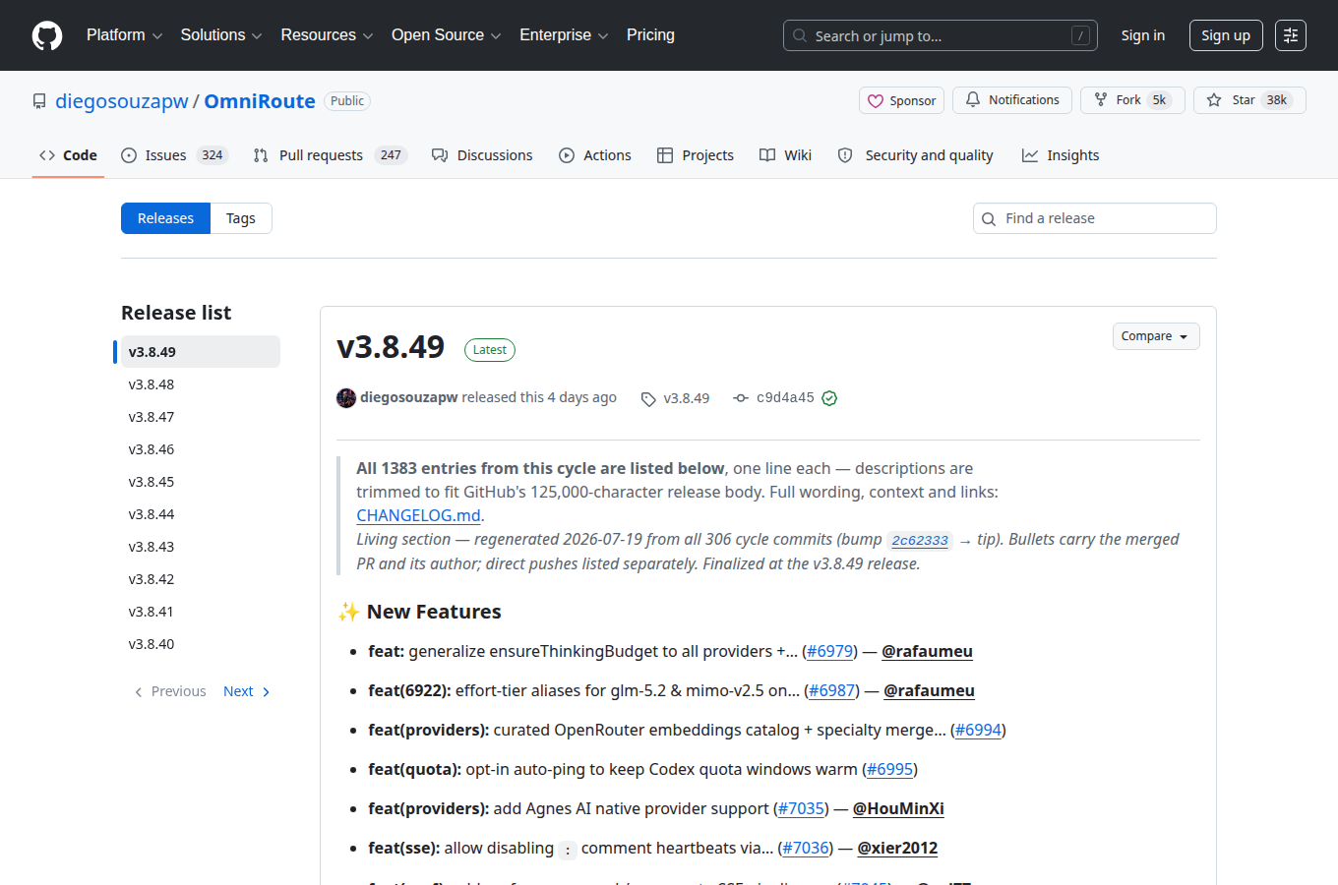The image size is (1338, 885).
Task: Open the CHANGELOG.md link
Action: click(x=418, y=515)
